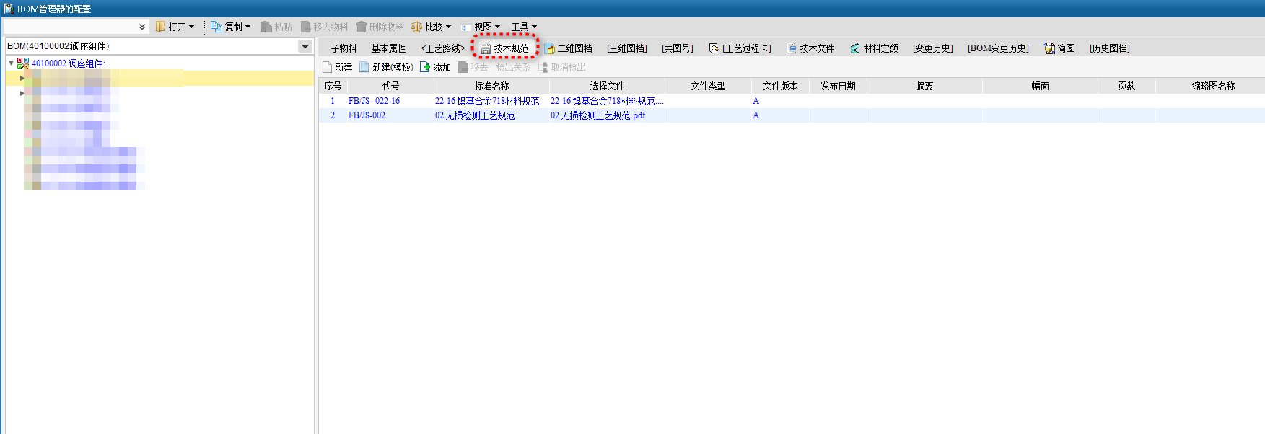Switch to the [共图号] tab
Image resolution: width=1265 pixels, height=434 pixels.
coord(677,48)
